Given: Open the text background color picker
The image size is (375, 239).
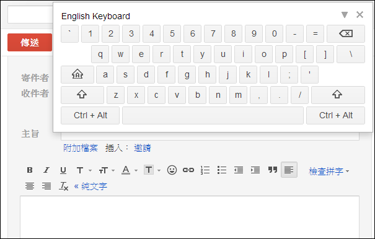Looking at the screenshot, I should coord(152,170).
